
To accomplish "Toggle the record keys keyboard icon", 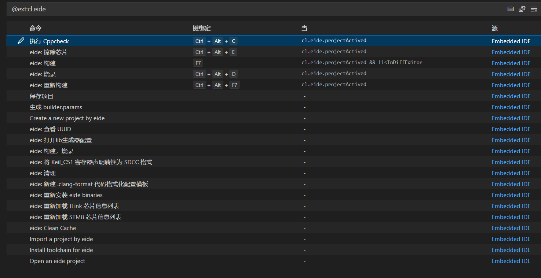I will coord(511,9).
